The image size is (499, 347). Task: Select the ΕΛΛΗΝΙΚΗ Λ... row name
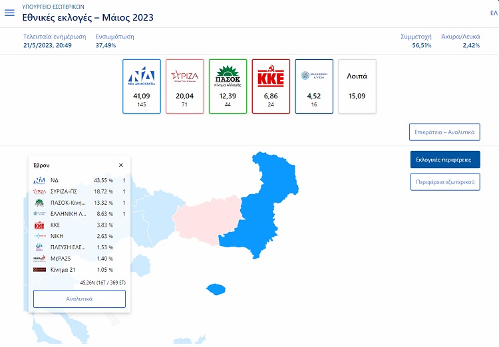68,214
